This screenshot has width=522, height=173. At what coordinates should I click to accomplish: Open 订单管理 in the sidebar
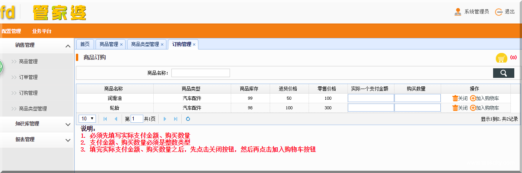29,77
